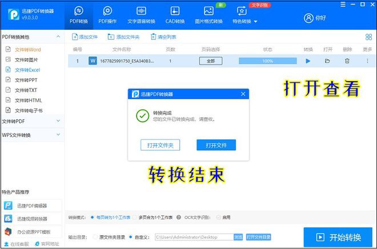Open more options three-dot icon in row
Screen dimensions: 377x249
[367, 61]
